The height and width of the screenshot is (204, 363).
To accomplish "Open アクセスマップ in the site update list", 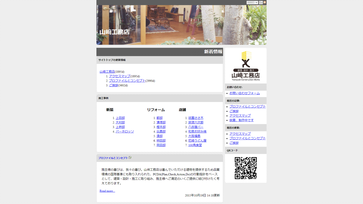I will click(x=119, y=76).
